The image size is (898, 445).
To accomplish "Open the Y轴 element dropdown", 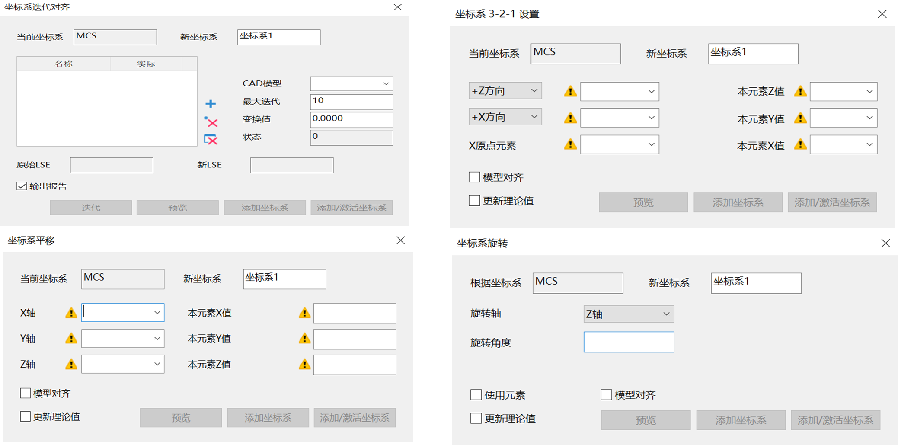I will pos(123,339).
